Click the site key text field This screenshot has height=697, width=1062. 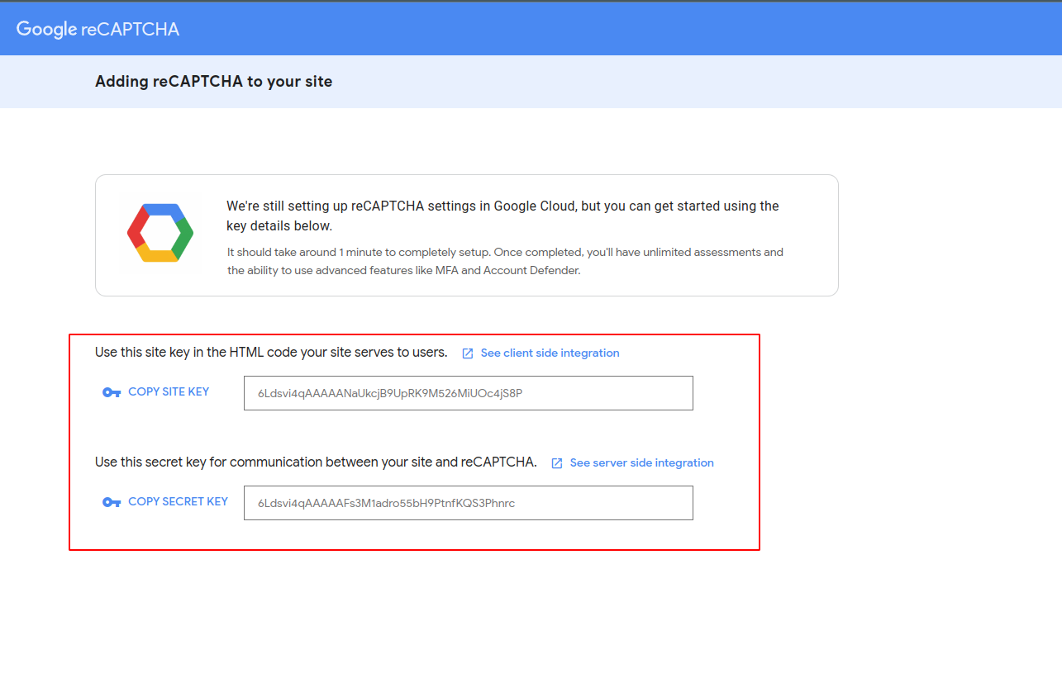pos(469,393)
